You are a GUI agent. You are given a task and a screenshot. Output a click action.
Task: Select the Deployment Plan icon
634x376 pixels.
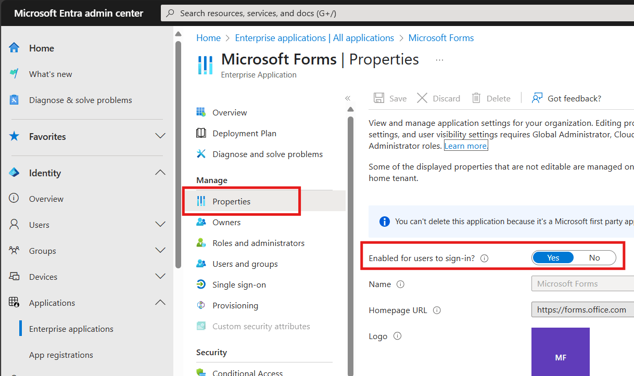[x=201, y=133]
